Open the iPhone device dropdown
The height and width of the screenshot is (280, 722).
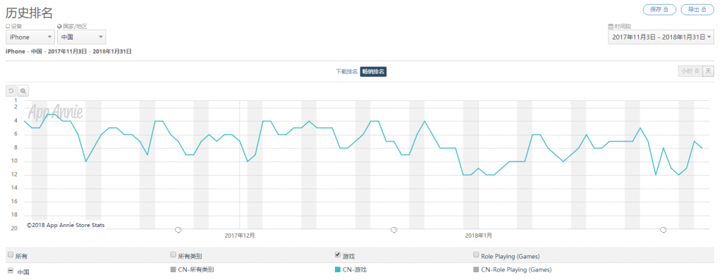[x=30, y=37]
